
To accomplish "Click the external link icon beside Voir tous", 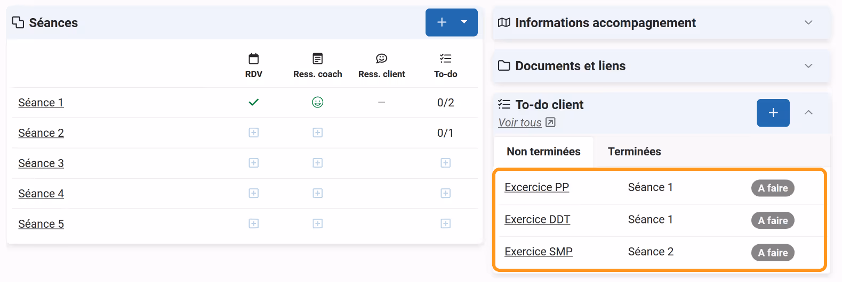I will 550,122.
